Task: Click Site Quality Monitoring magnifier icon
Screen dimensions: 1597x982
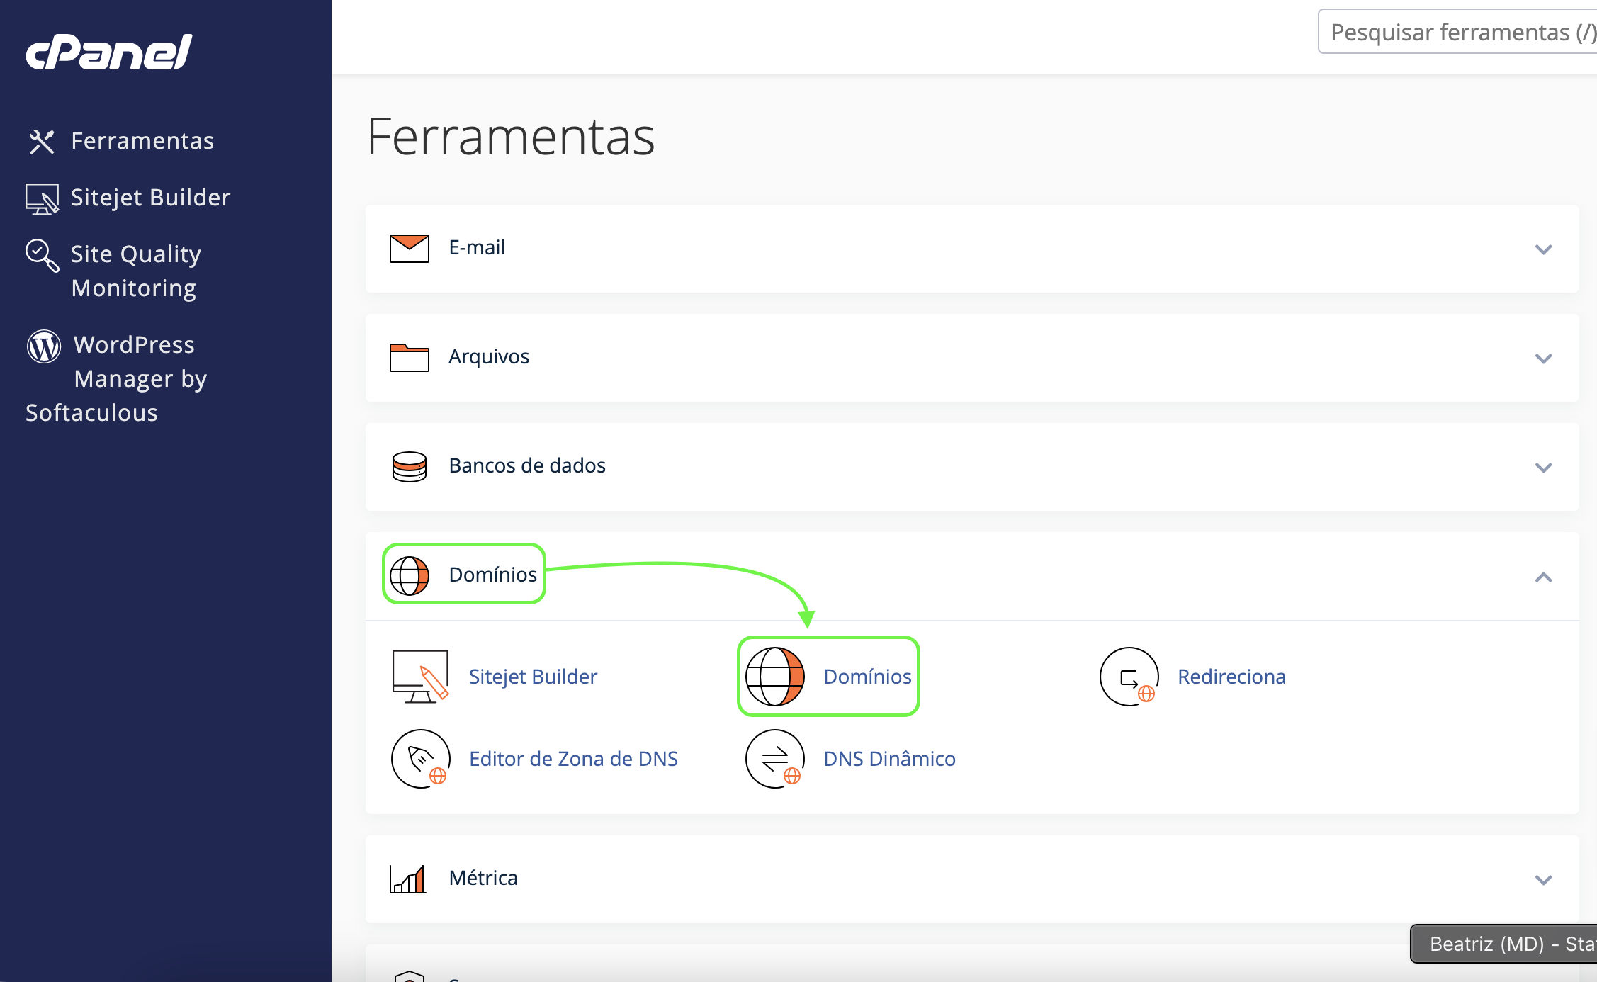Action: [x=42, y=256]
